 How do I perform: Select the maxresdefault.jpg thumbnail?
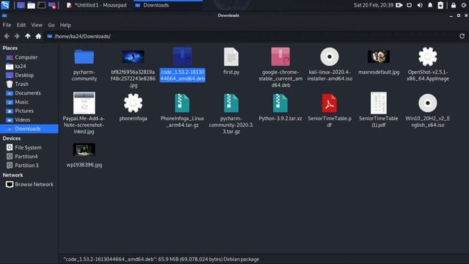click(378, 56)
